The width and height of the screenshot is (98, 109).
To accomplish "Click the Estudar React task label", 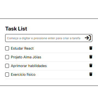I will click(22, 49).
